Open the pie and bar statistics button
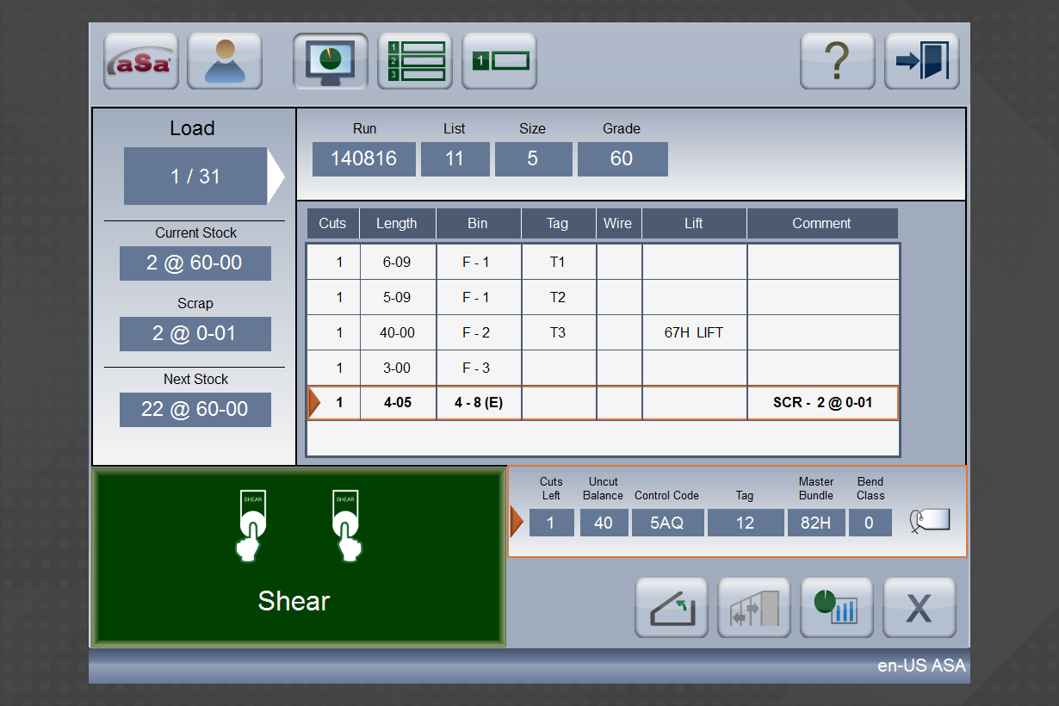This screenshot has height=706, width=1059. (x=837, y=608)
